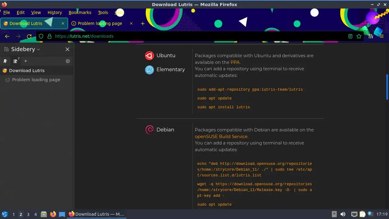This screenshot has width=389, height=219.
Task: Open the update notifier tray icon
Action: pos(370,214)
